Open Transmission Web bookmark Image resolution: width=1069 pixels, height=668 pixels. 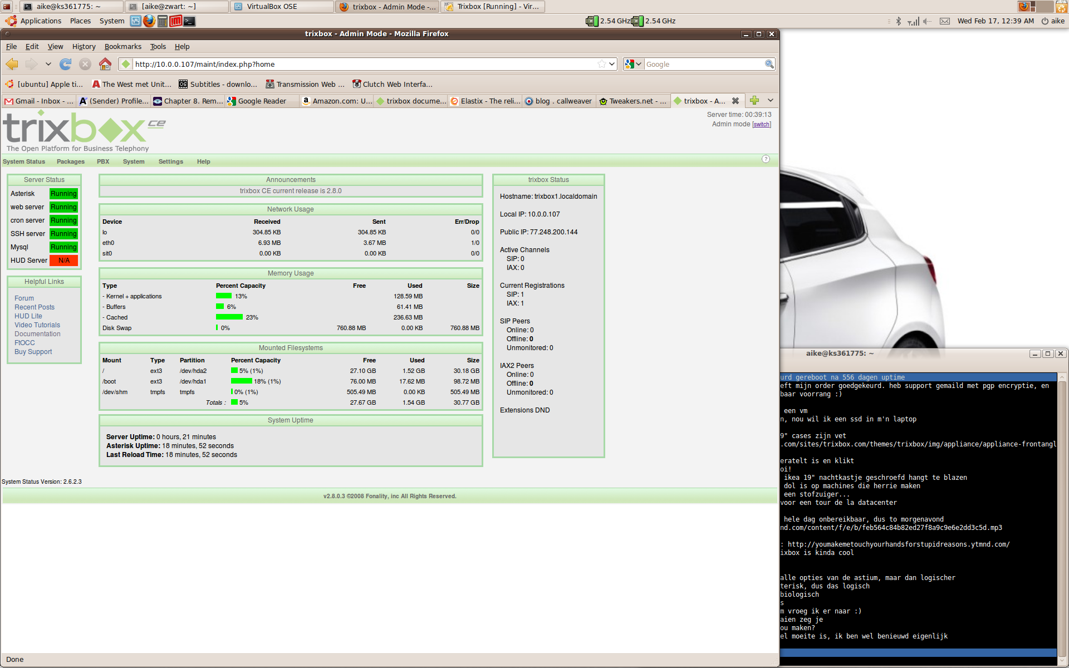click(x=305, y=85)
